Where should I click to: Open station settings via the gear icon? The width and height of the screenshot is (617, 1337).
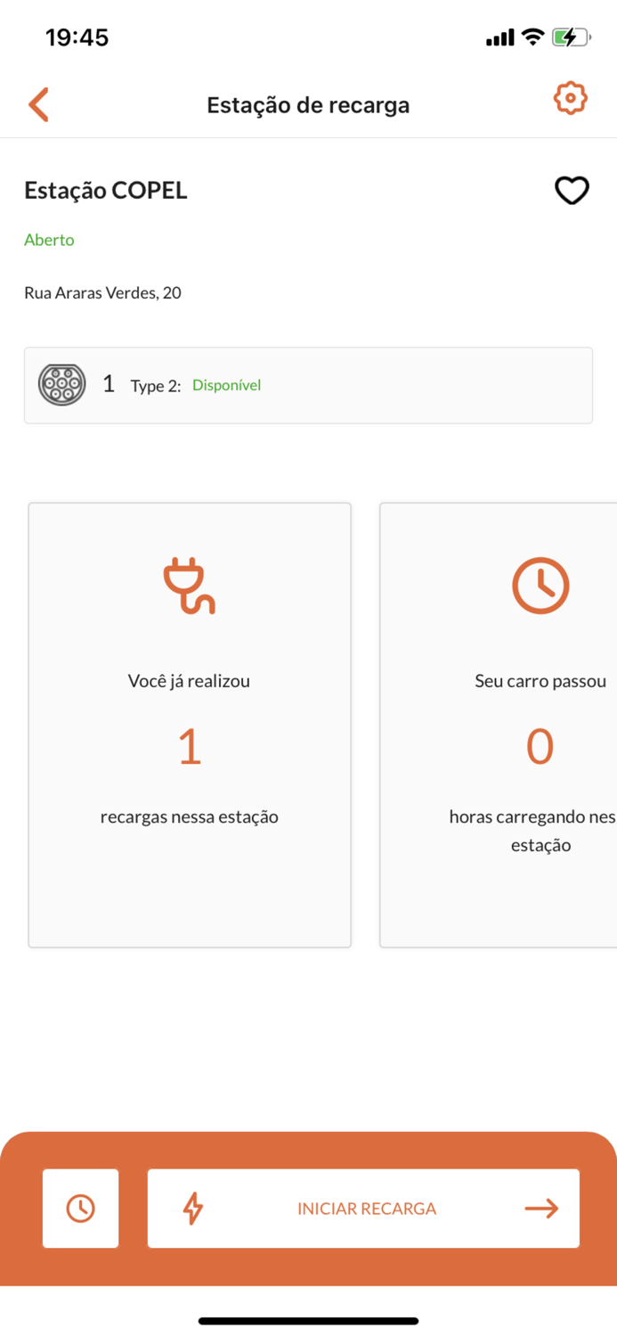(x=570, y=98)
